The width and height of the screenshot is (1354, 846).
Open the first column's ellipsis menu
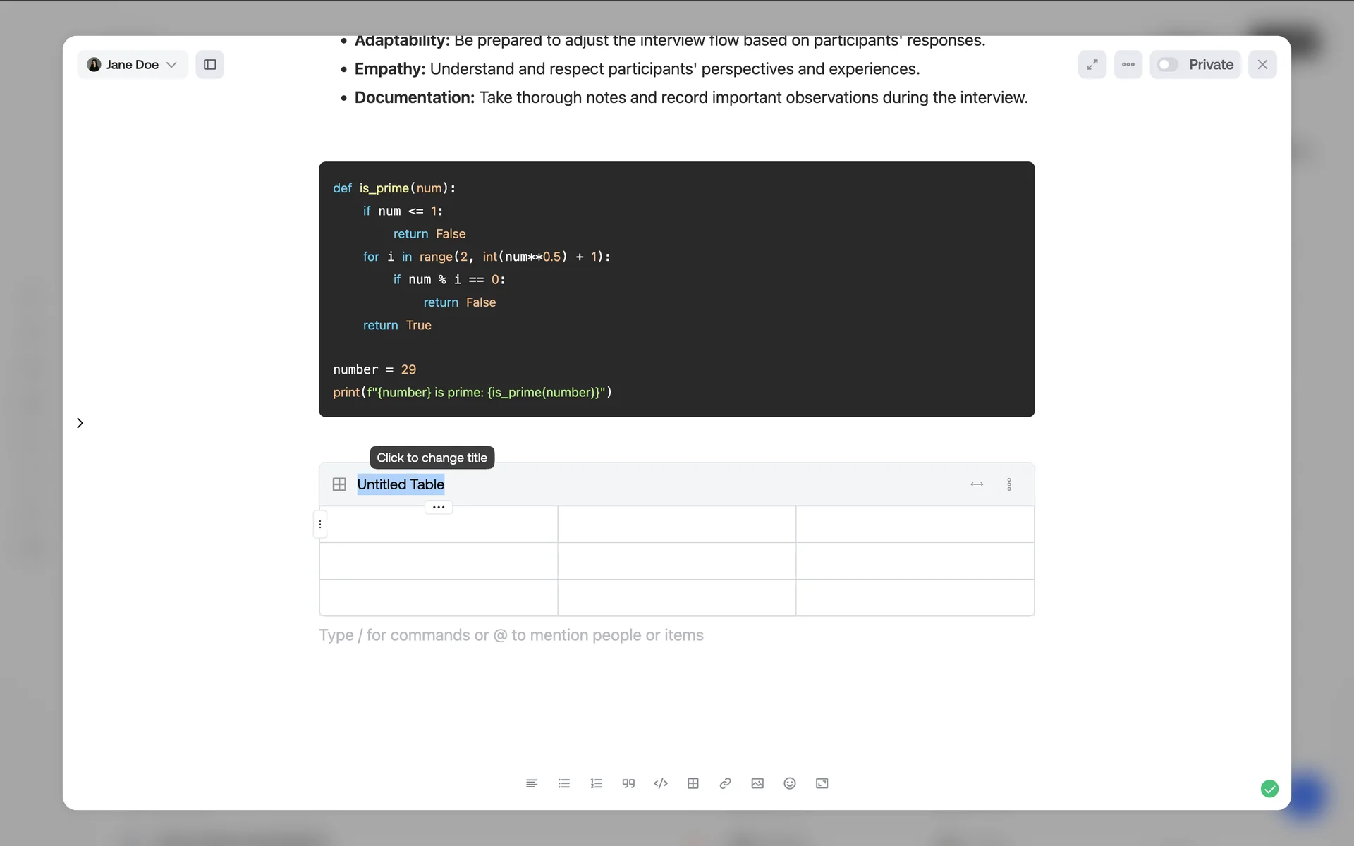(x=438, y=508)
